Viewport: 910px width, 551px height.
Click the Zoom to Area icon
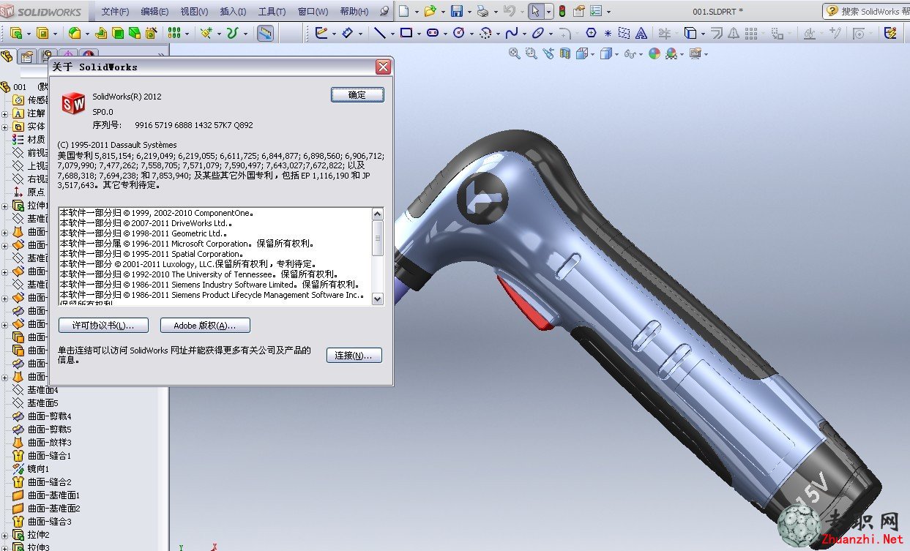point(532,53)
